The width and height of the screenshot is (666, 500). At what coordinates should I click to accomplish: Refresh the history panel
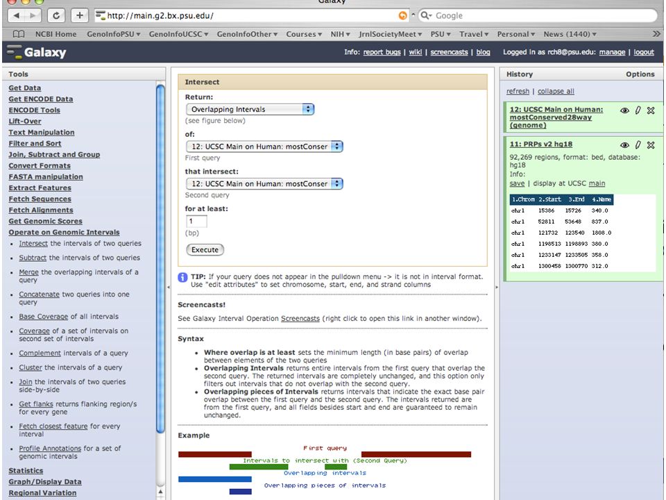(x=518, y=91)
